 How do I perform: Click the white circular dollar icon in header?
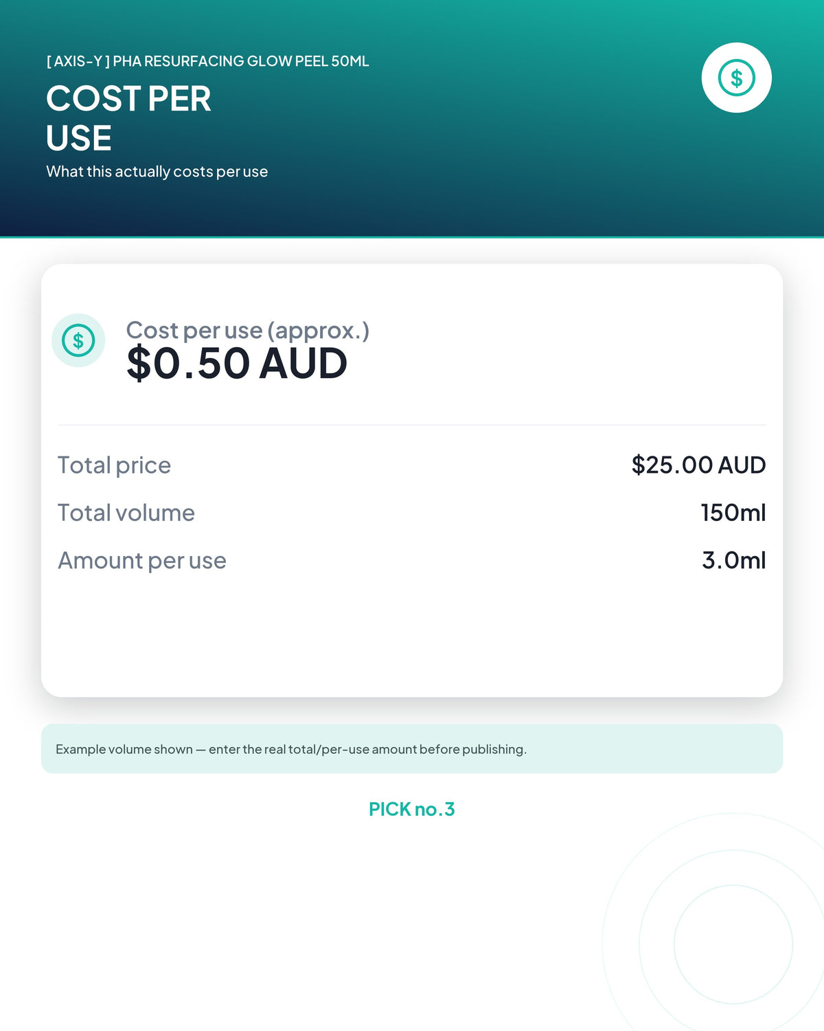tap(736, 78)
